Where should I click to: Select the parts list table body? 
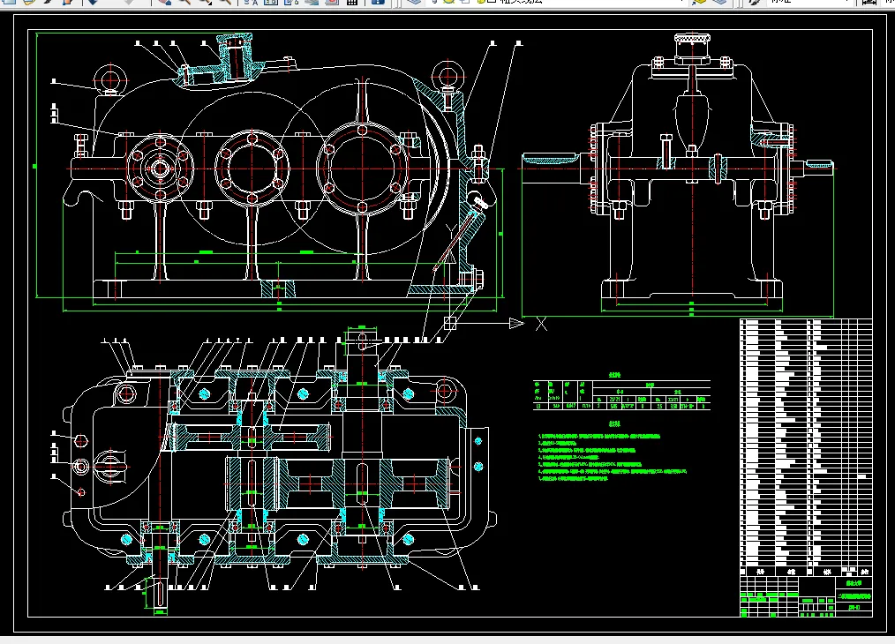pyautogui.click(x=806, y=443)
